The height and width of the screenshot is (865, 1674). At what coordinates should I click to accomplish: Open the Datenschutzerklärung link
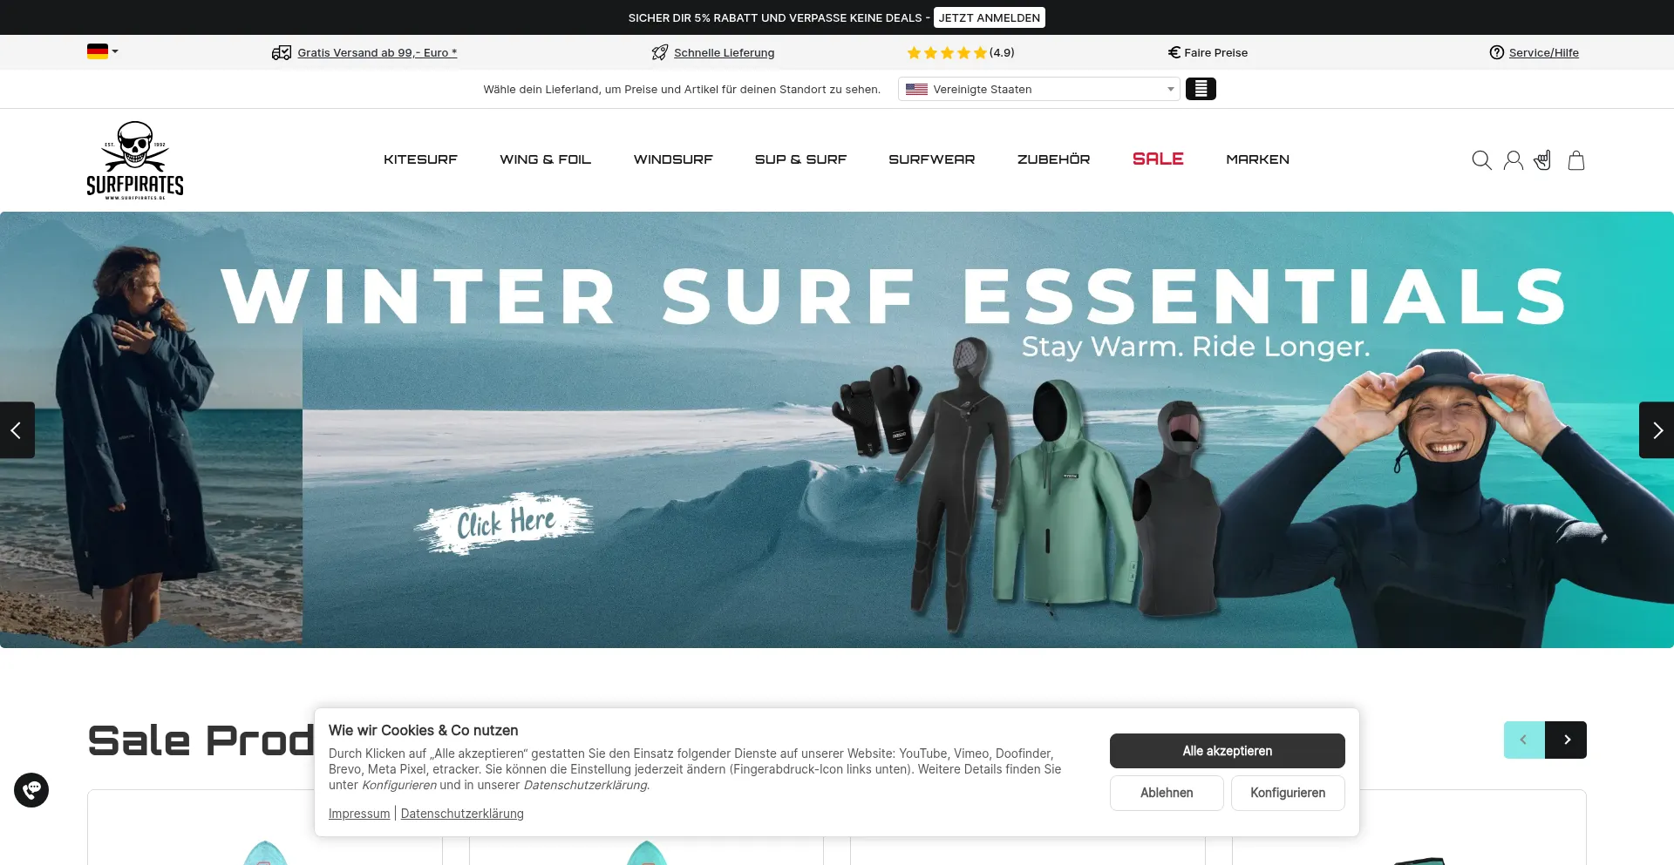click(x=462, y=814)
